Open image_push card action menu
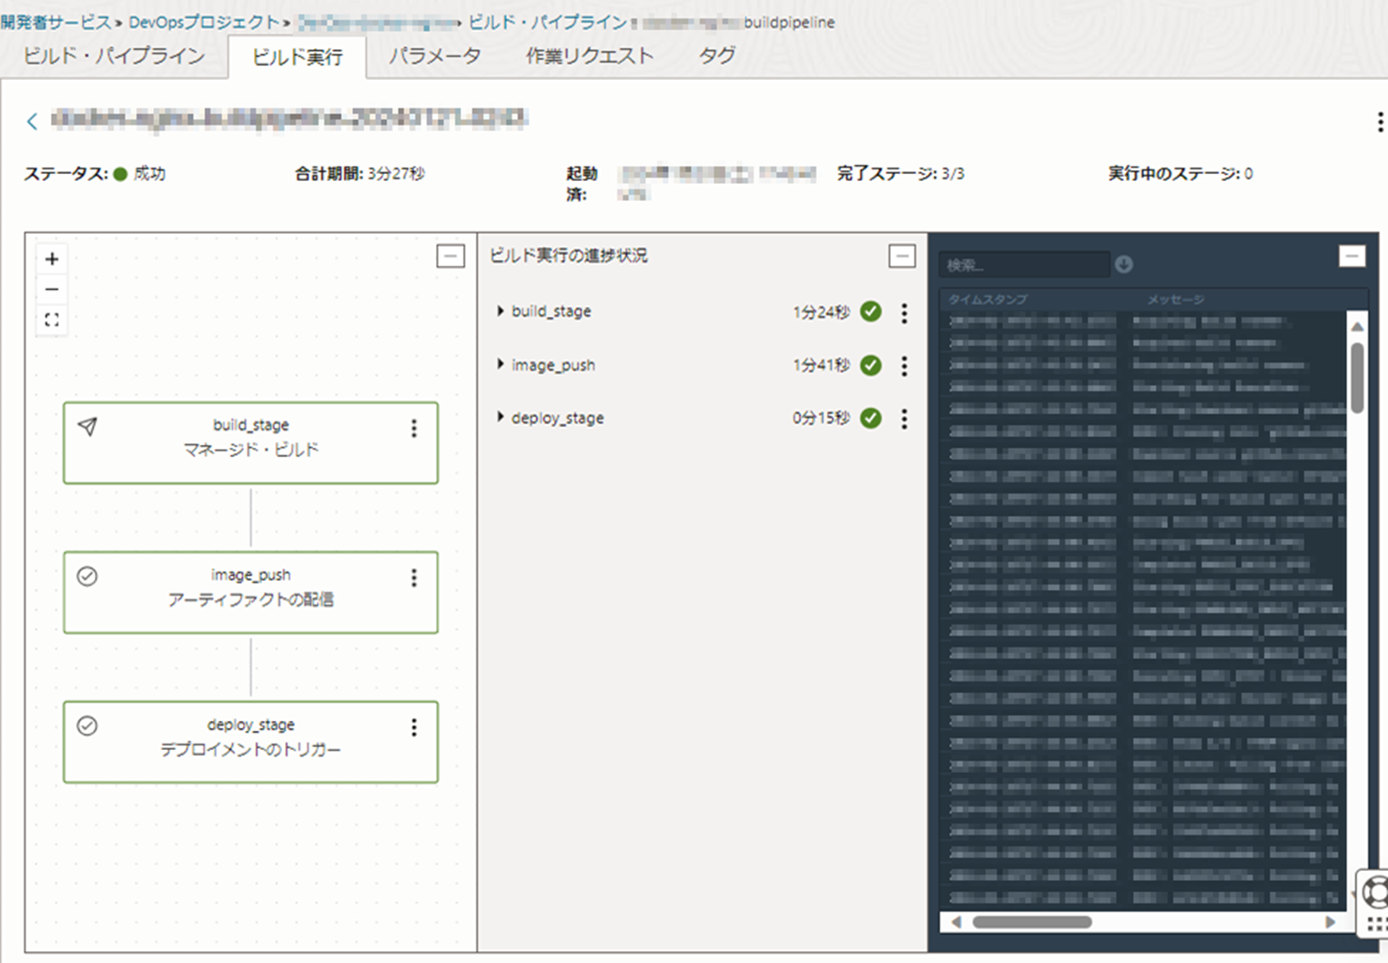 [x=414, y=578]
